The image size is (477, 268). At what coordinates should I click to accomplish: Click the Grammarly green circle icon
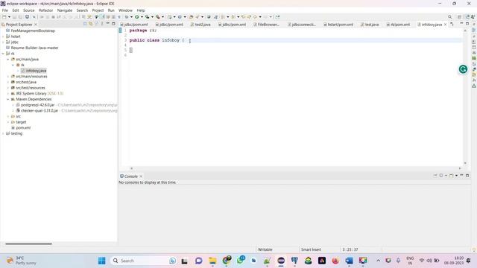[463, 69]
